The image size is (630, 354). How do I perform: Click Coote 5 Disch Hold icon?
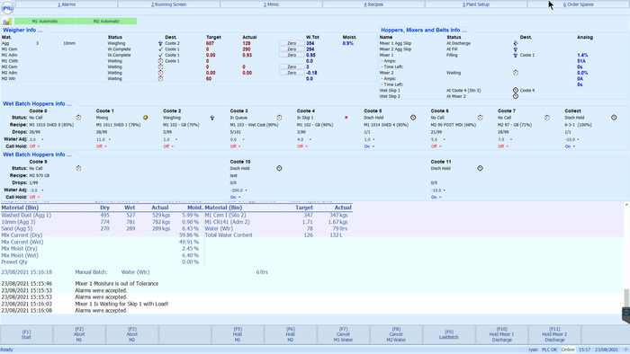413,118
